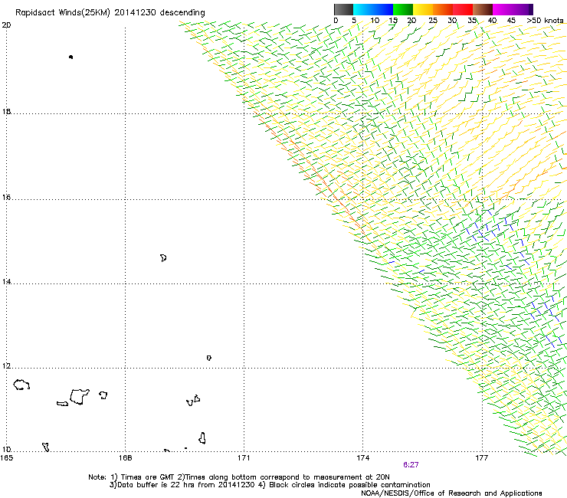Viewport: 567px width, 498px height.
Task: Click the brown 35-40 knots legend swatch
Action: pyautogui.click(x=483, y=9)
